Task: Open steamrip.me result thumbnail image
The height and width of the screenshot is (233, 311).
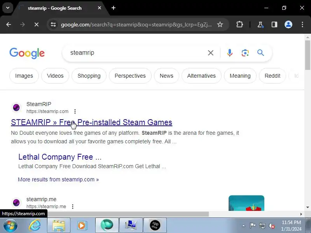Action: coord(246,203)
